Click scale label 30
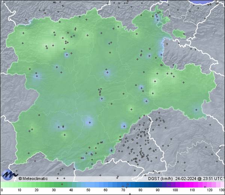 tap(54, 190)
